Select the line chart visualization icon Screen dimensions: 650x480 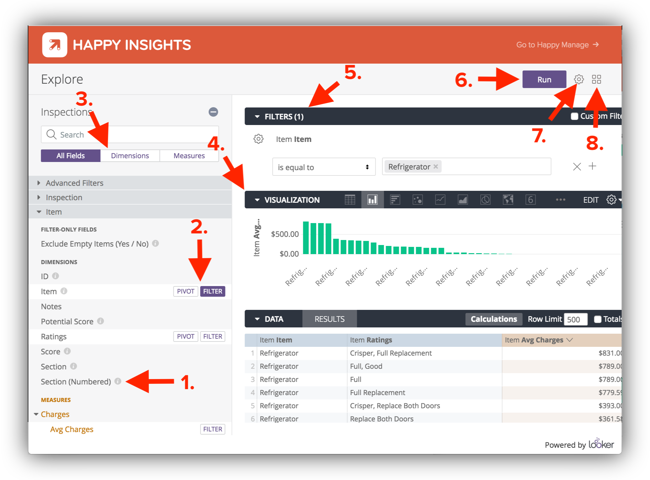(x=440, y=200)
